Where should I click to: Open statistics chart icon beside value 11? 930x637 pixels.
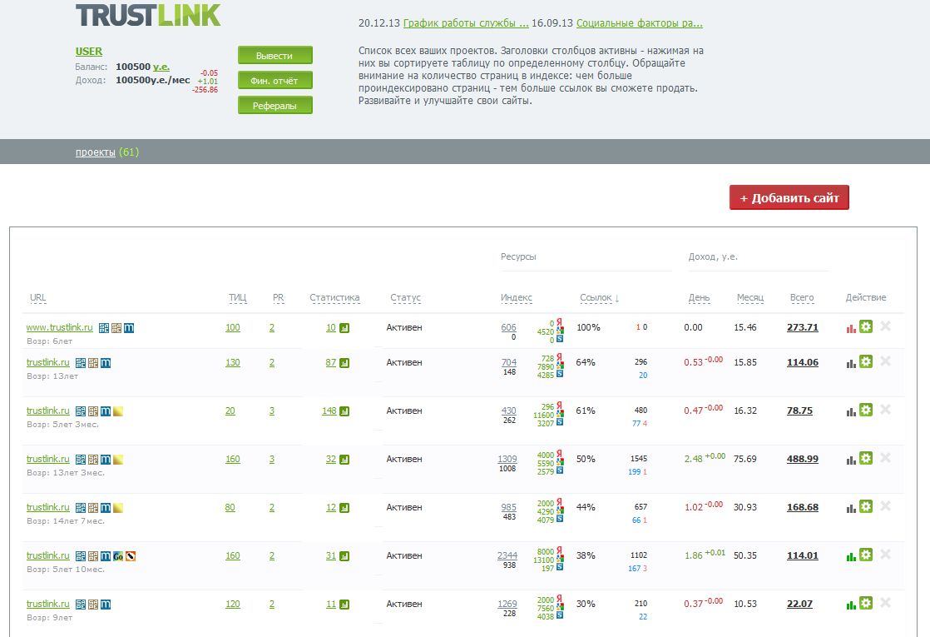pyautogui.click(x=344, y=605)
